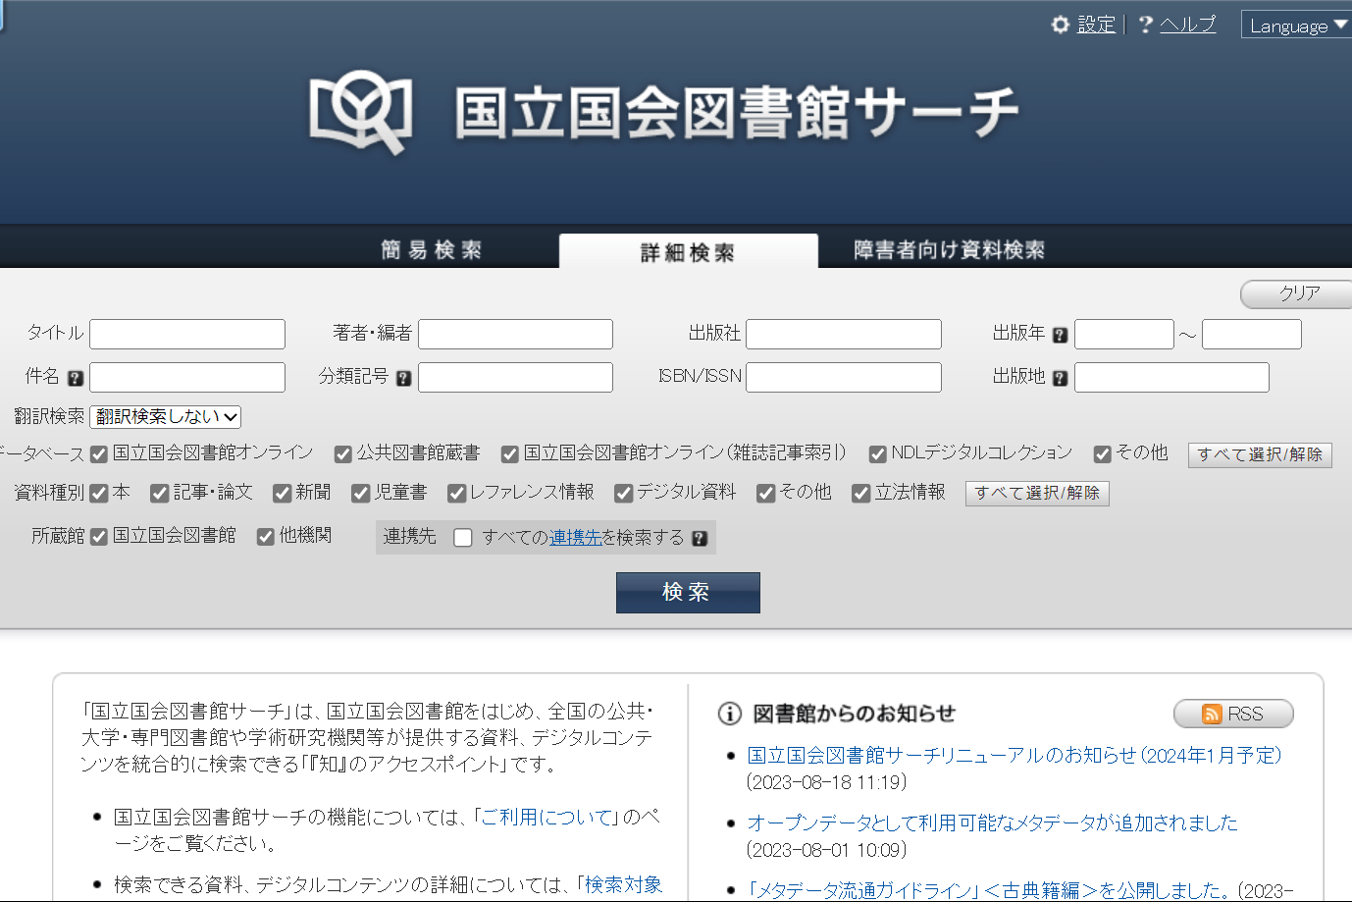Open the ヘルプ link
The width and height of the screenshot is (1352, 902).
click(x=1187, y=25)
